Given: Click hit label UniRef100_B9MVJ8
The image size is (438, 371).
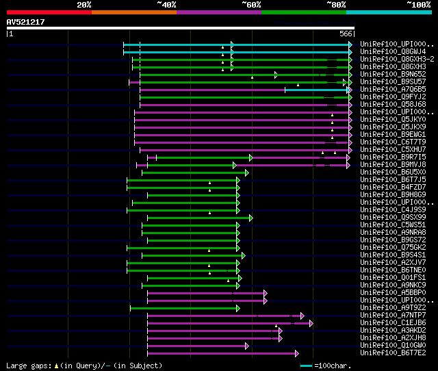Looking at the screenshot, I should (393, 165).
